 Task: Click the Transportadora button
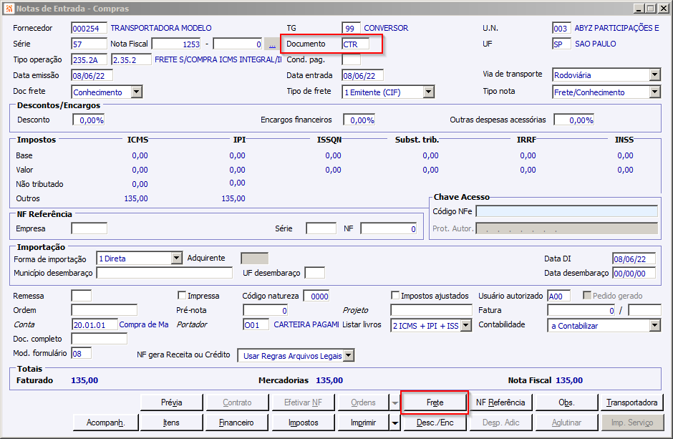632,402
